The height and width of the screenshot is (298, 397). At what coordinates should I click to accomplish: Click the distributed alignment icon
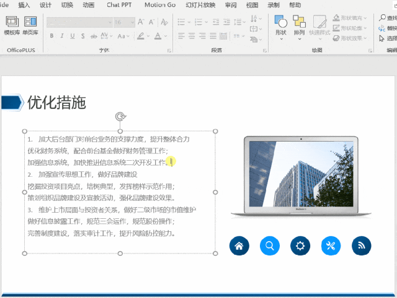[x=223, y=36]
